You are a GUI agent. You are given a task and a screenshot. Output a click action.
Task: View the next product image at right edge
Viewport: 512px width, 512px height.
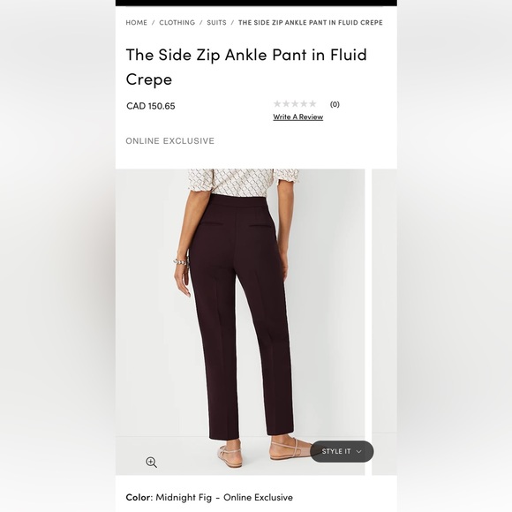point(384,321)
